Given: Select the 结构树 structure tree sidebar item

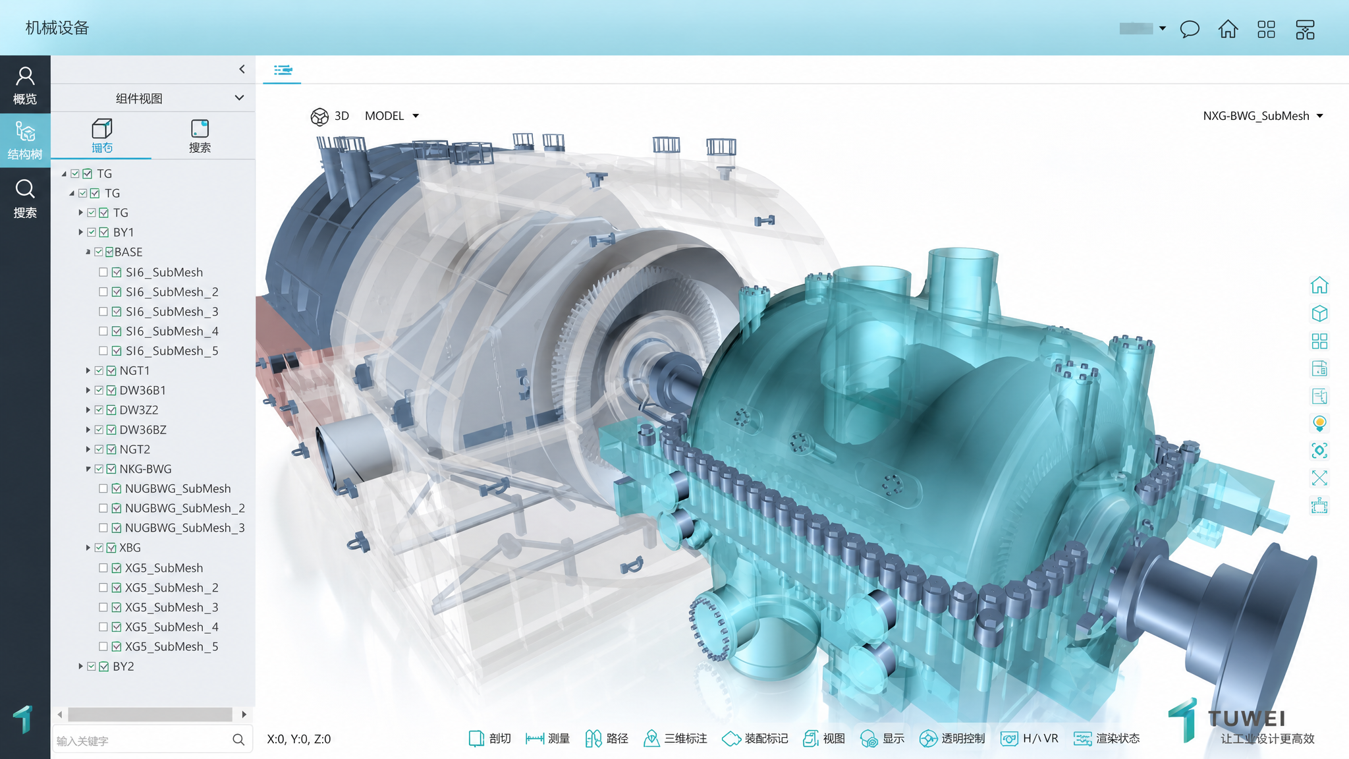Looking at the screenshot, I should click(25, 141).
